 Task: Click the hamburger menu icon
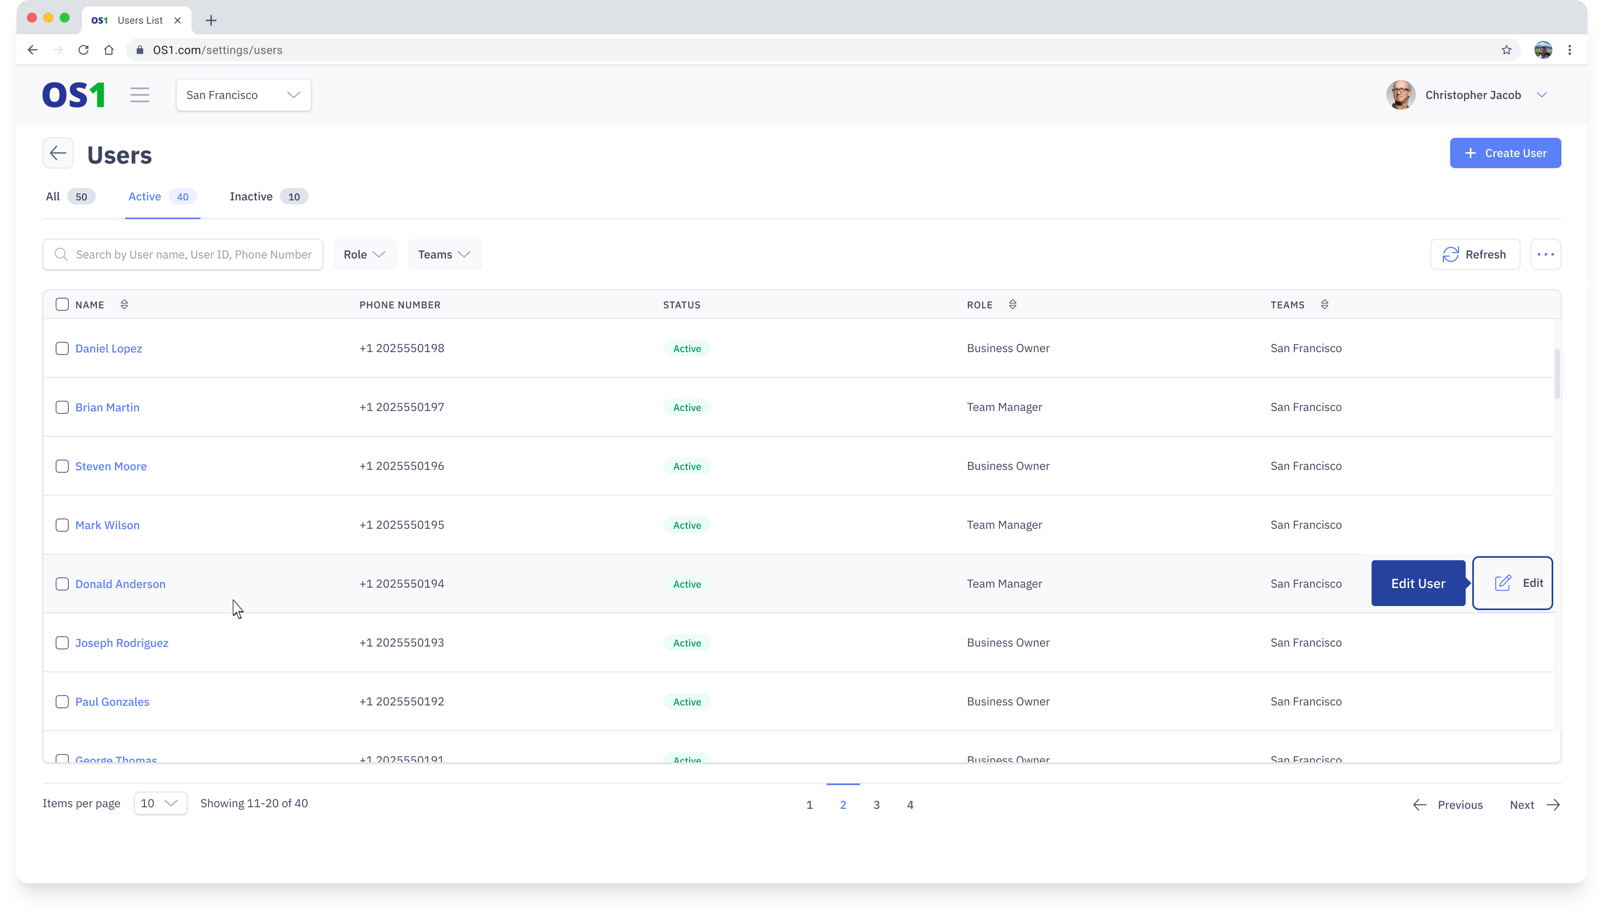(140, 95)
